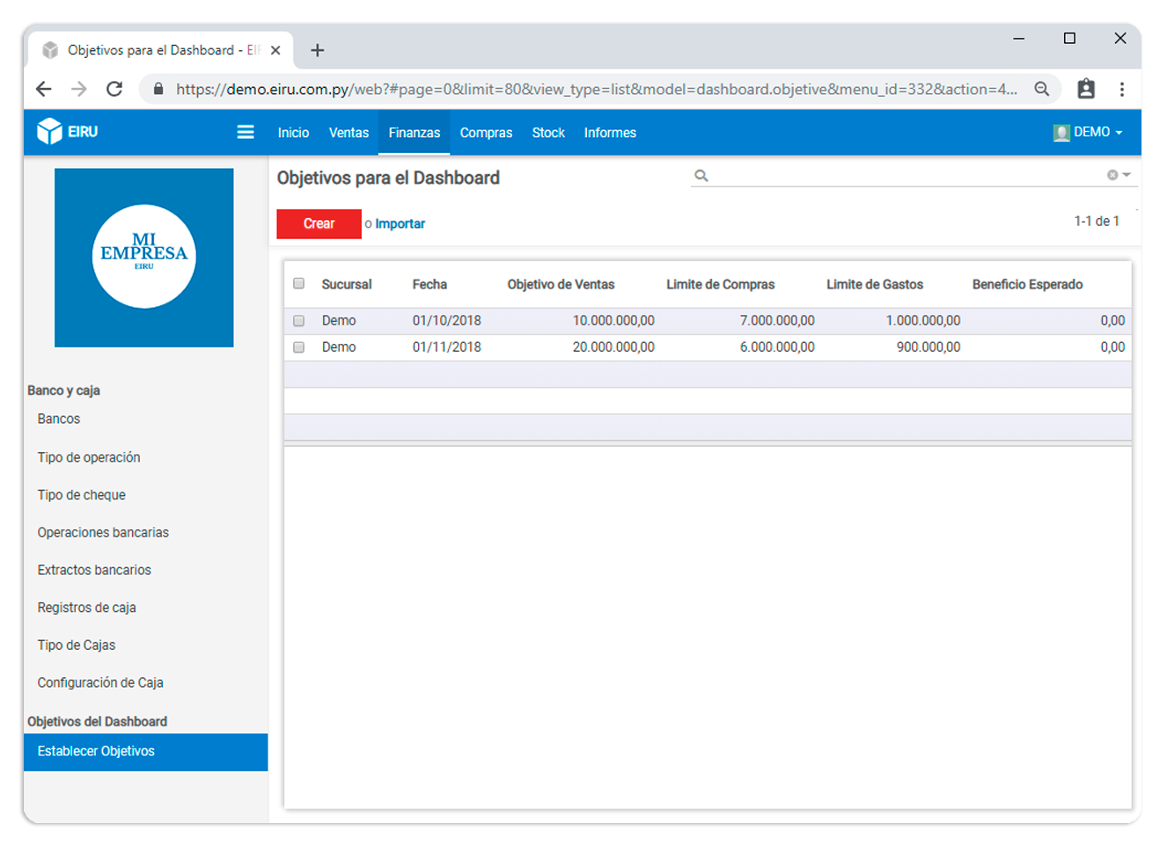Viewport: 1167px width, 853px height.
Task: Click the Banco y caja section header
Action: tap(63, 390)
